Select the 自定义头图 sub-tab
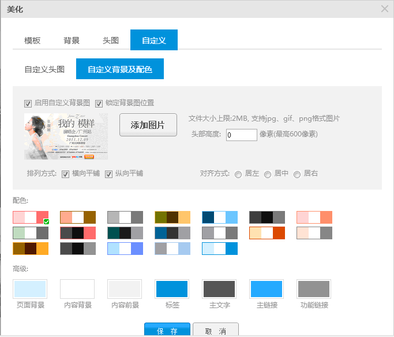This screenshot has width=394, height=337. click(x=44, y=69)
